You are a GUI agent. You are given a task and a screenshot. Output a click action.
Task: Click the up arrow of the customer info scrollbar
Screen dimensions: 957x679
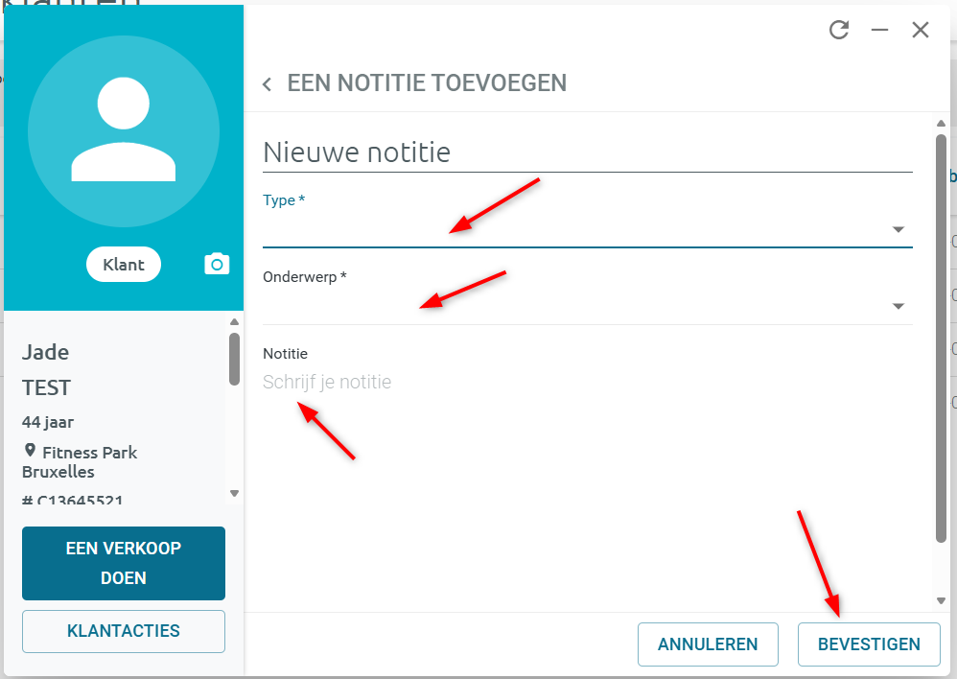(234, 322)
